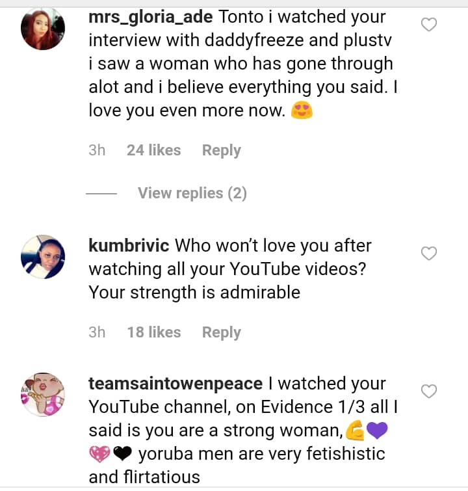Click the purple heart emoji after 'strong woman'

tap(376, 431)
